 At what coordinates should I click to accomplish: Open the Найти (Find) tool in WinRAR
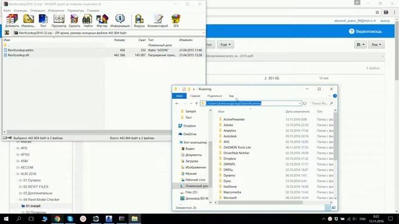pyautogui.click(x=88, y=21)
